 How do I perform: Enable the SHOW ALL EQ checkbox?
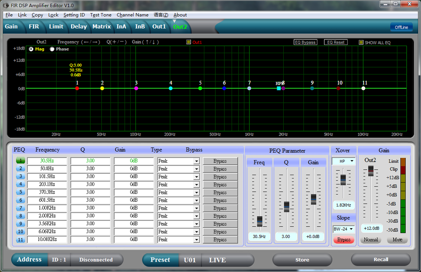click(361, 43)
